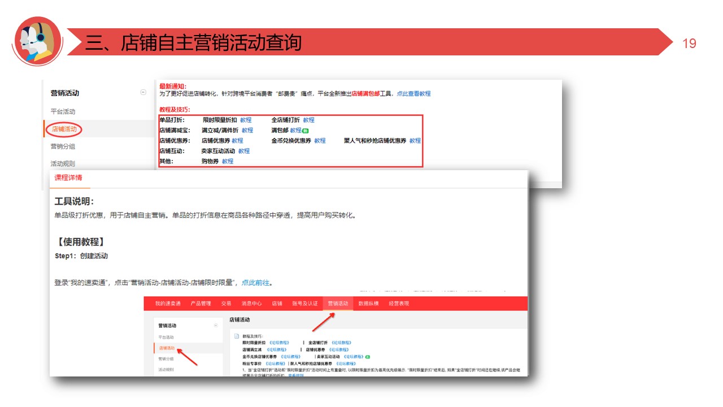Click the 工具说明 heading
Screen dimensions: 723x407
pyautogui.click(x=74, y=201)
